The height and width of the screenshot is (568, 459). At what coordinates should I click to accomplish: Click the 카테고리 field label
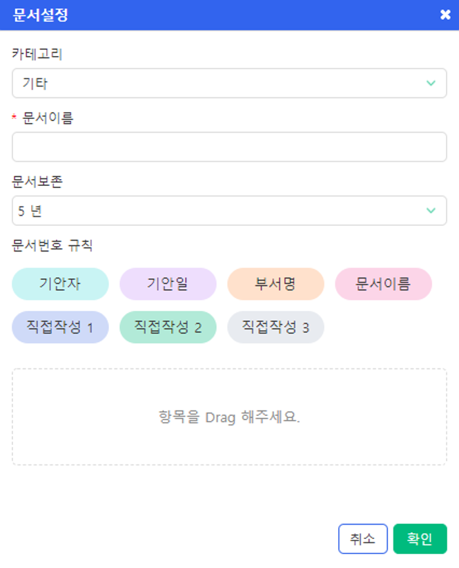pos(37,54)
